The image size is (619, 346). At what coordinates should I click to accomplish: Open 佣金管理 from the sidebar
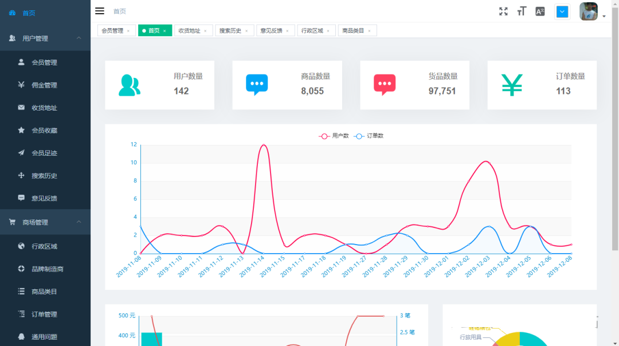[44, 85]
